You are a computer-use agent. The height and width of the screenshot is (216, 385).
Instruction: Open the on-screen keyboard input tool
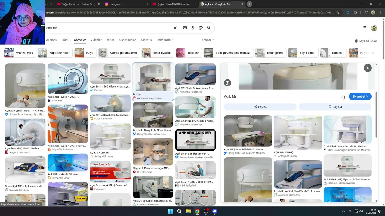coord(185,28)
